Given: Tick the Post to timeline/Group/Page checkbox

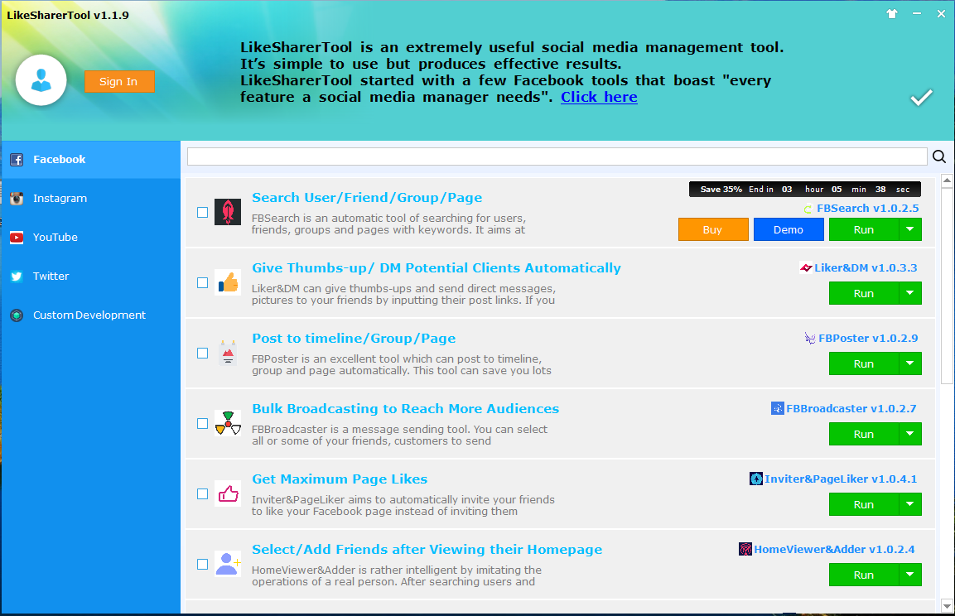Looking at the screenshot, I should (203, 353).
